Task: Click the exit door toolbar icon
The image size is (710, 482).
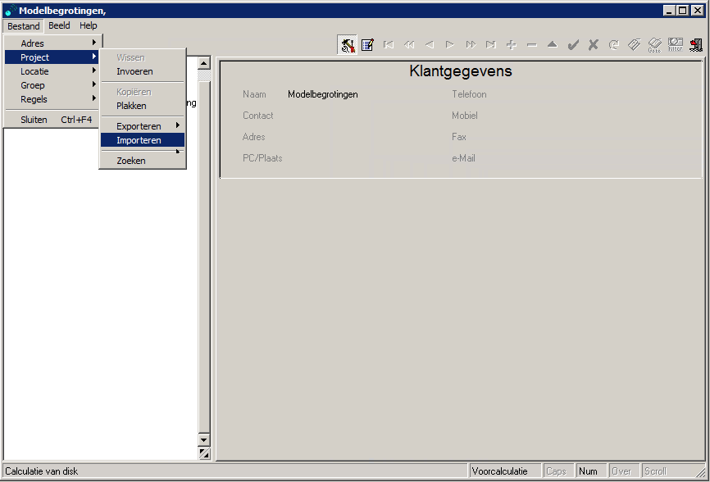Action: pos(696,45)
